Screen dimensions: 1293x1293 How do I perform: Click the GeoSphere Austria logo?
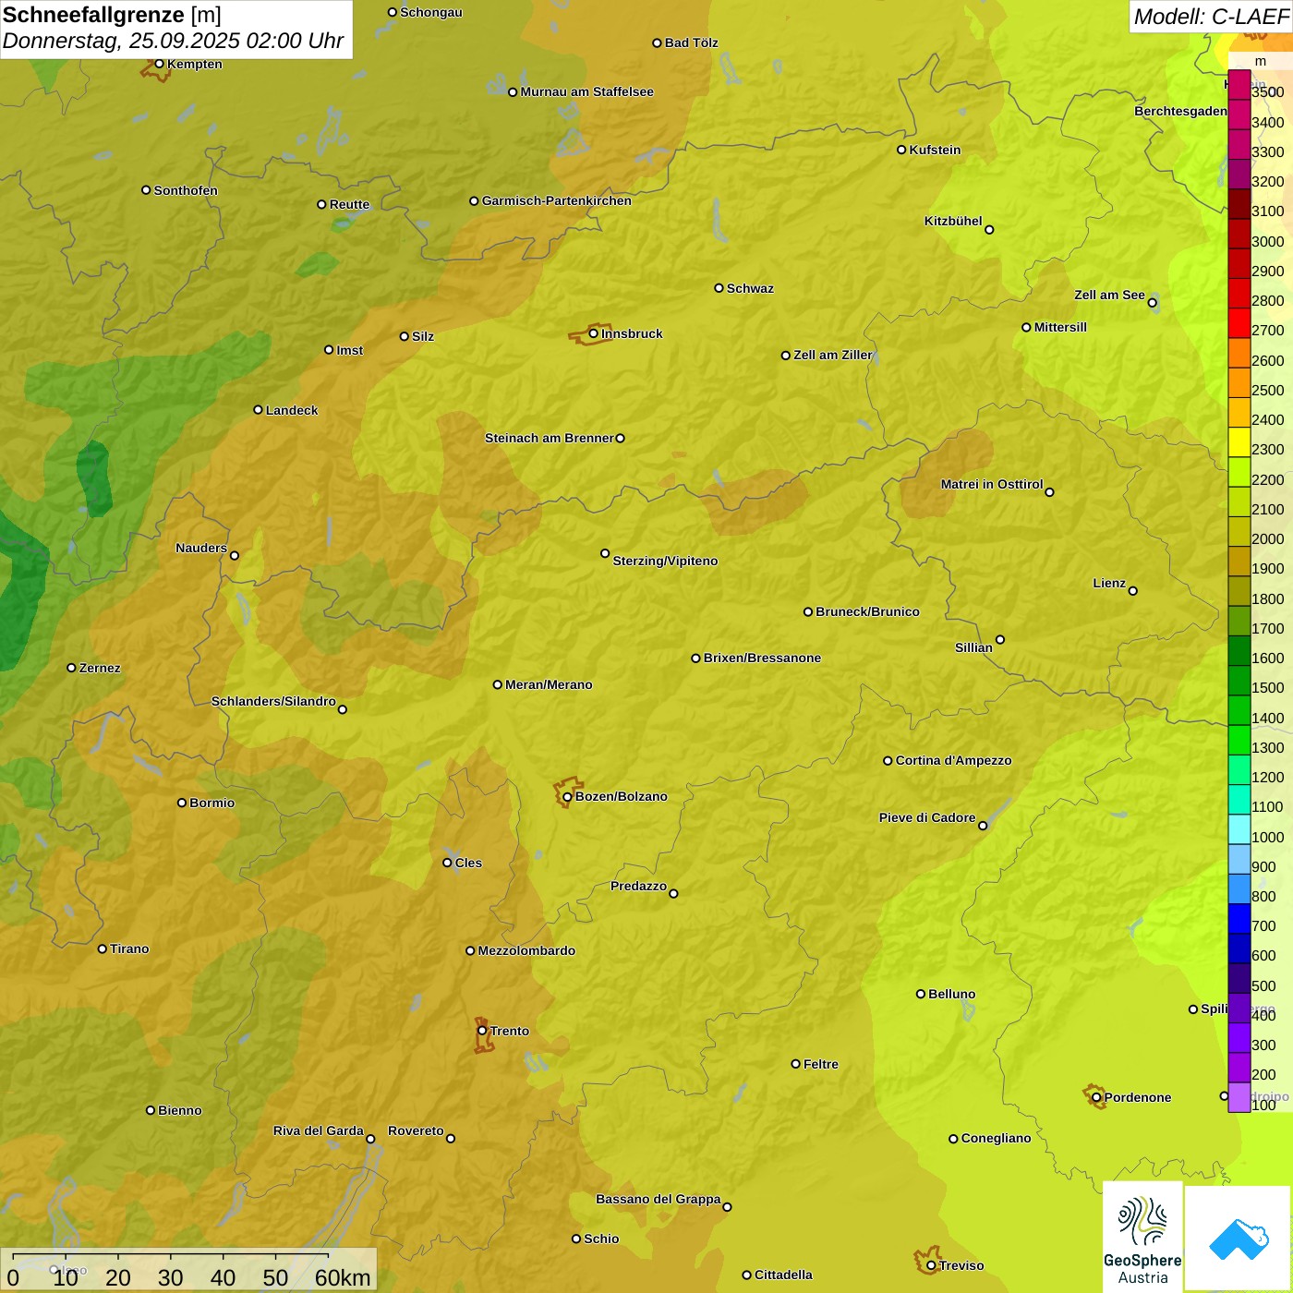(1142, 1238)
